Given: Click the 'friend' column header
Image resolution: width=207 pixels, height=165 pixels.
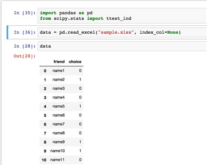Looking at the screenshot, I should click(59, 62).
